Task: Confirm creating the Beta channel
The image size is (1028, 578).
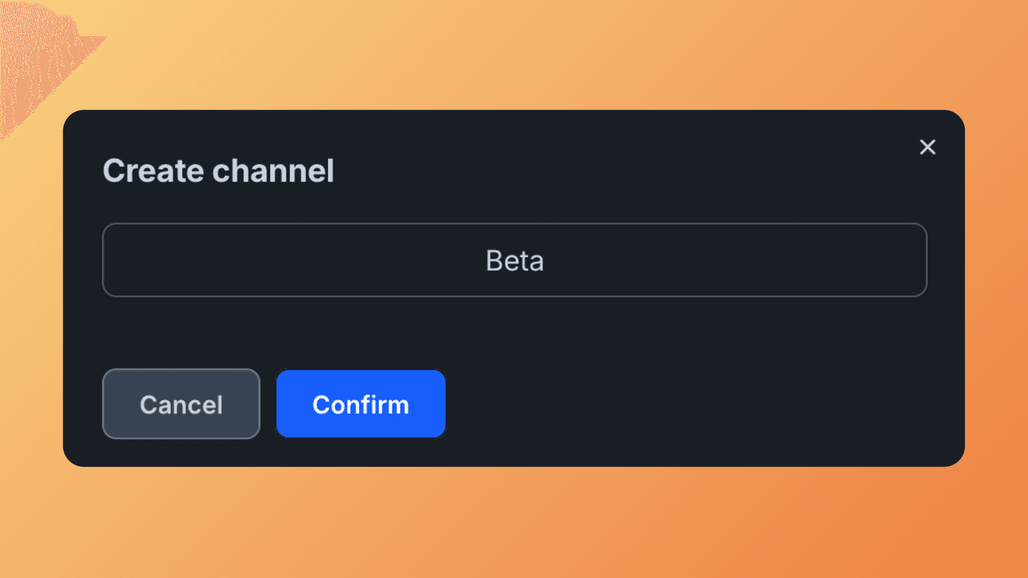Action: pyautogui.click(x=360, y=404)
